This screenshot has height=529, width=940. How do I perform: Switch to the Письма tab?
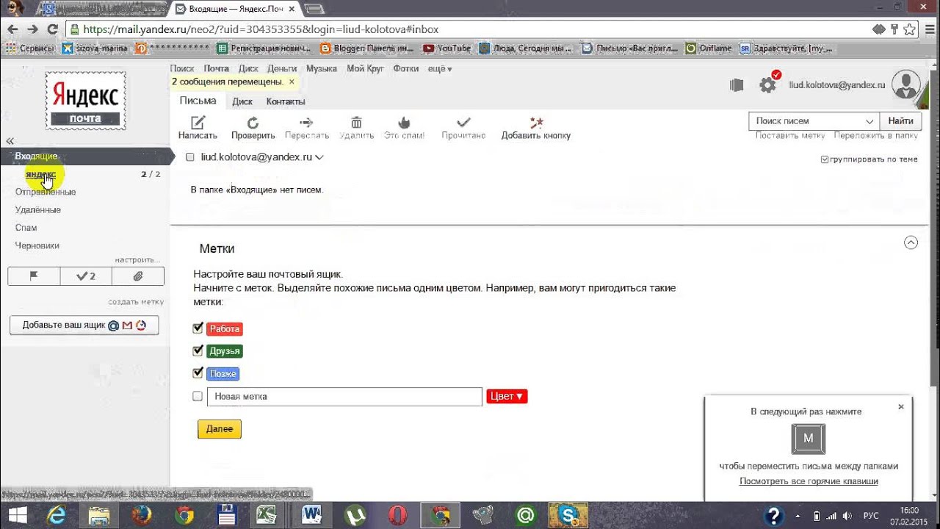[x=198, y=101]
